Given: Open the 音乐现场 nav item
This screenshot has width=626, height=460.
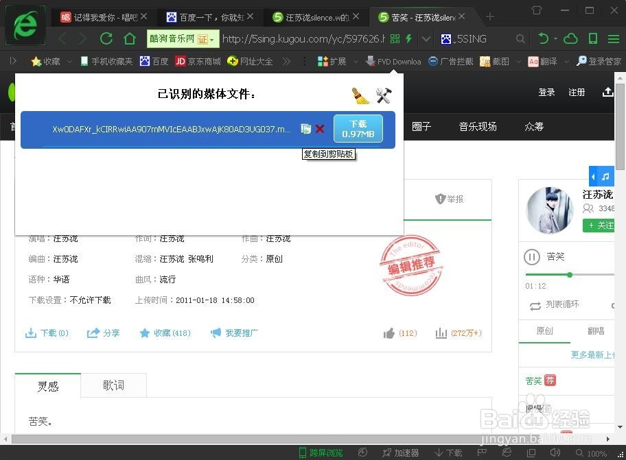Looking at the screenshot, I should (x=478, y=127).
